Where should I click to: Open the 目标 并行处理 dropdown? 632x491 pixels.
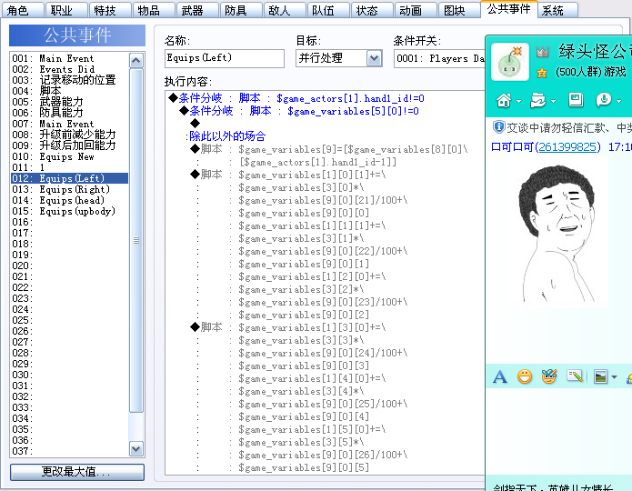[x=374, y=58]
